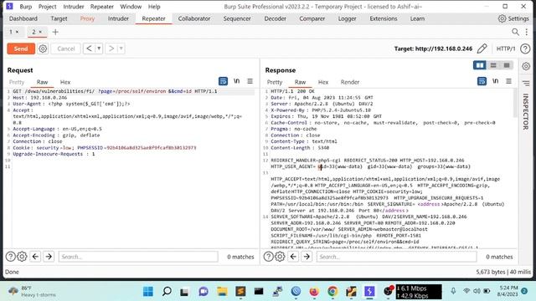Search in Repeater using magnifier icon
This screenshot has width=536, height=301.
[x=515, y=32]
